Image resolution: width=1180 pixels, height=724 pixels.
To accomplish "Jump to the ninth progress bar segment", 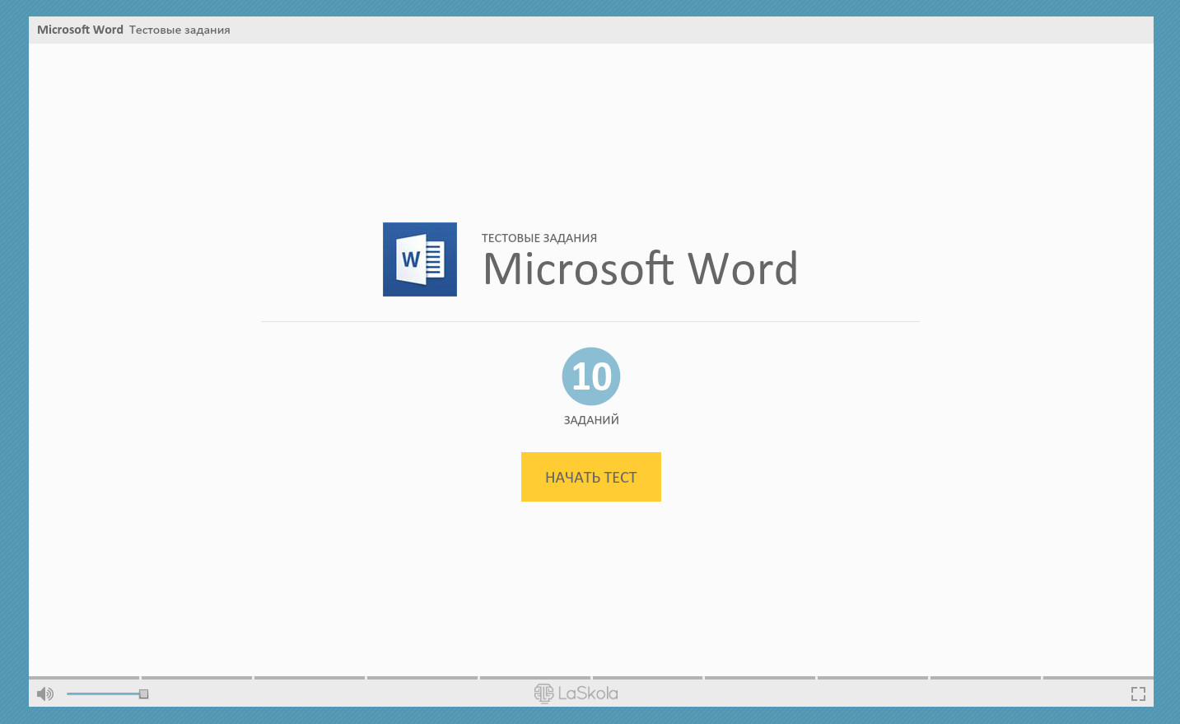I will tap(986, 678).
